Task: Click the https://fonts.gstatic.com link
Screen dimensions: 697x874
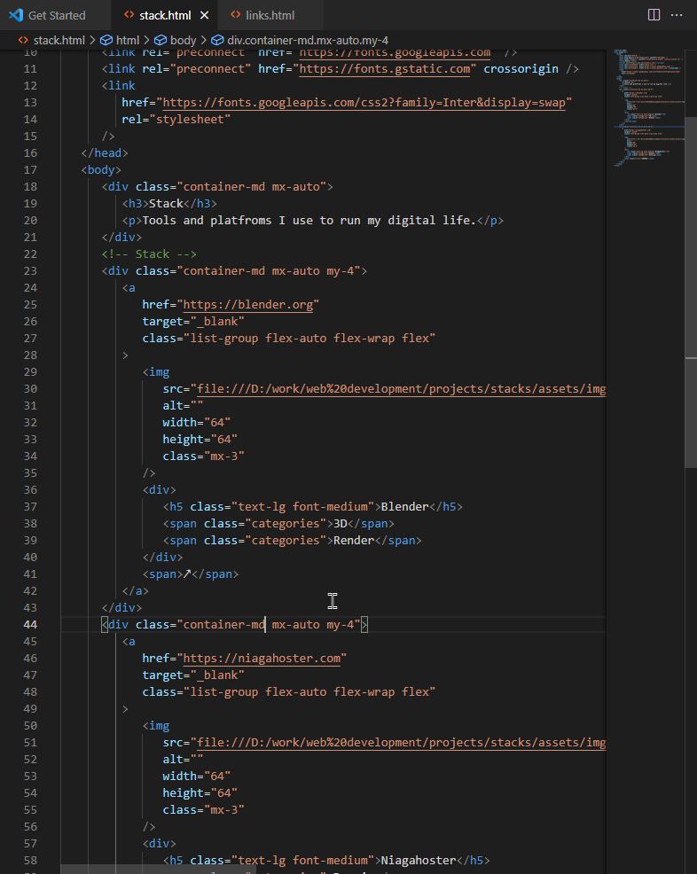Action: [x=385, y=68]
